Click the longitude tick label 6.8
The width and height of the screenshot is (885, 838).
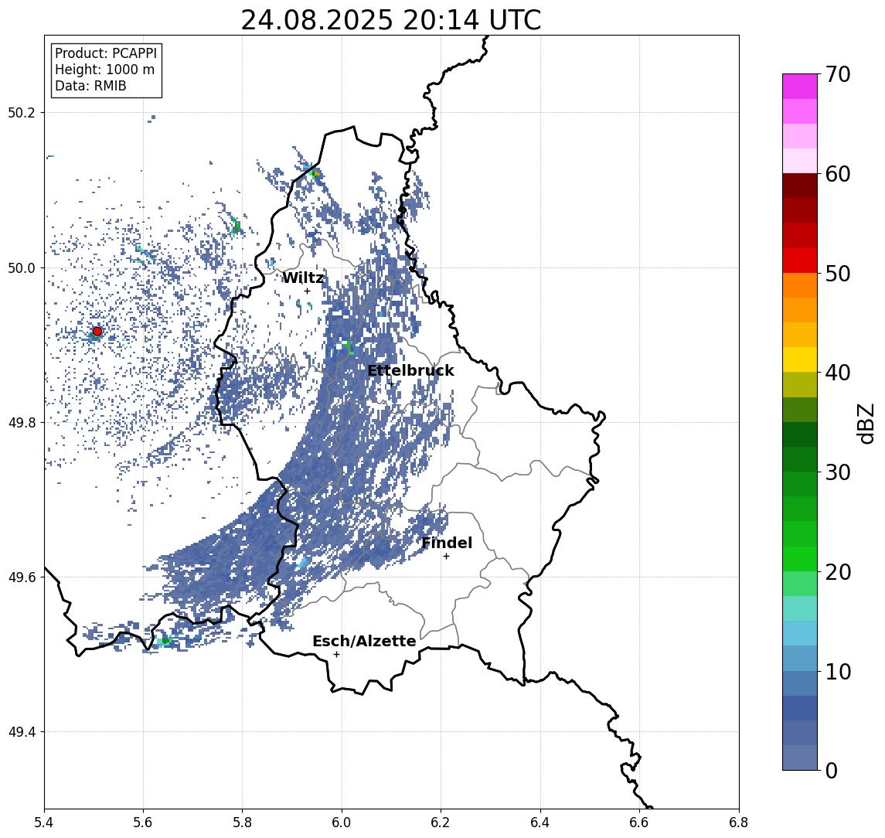pos(739,823)
